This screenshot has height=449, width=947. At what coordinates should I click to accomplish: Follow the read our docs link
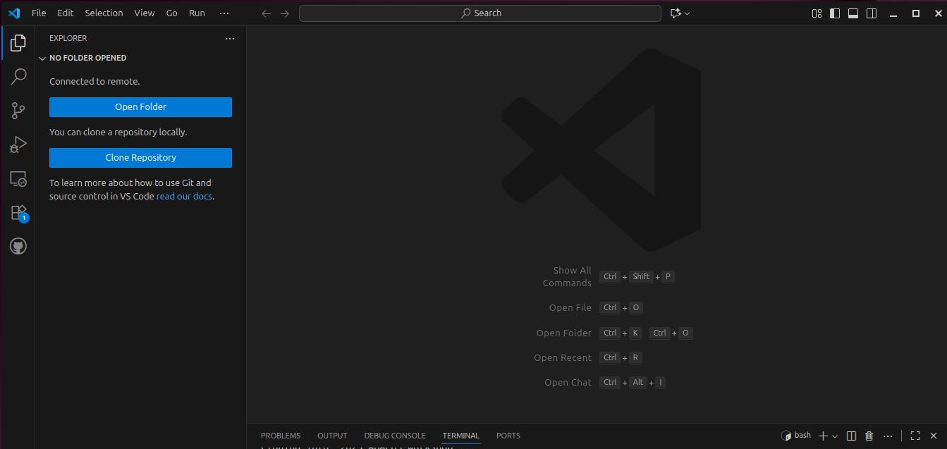pos(184,197)
